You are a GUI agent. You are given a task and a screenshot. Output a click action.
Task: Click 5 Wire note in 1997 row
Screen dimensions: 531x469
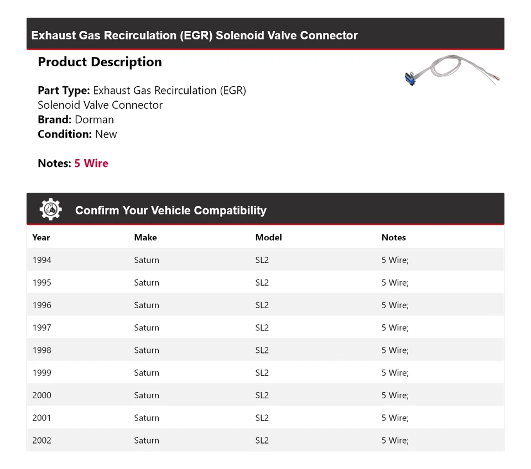395,328
